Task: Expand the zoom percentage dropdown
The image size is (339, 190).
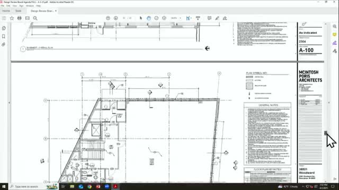Action: (x=180, y=18)
